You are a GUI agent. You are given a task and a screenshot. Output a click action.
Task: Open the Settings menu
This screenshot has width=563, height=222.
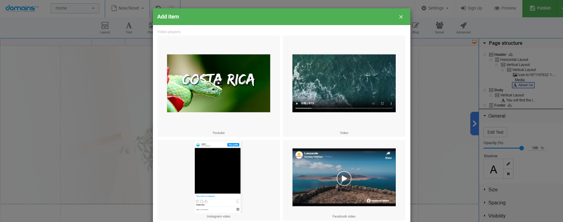point(435,8)
